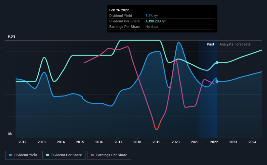Image resolution: width=267 pixels, height=165 pixels.
Task: Click the 2020 x-axis label
Action: tap(176, 142)
